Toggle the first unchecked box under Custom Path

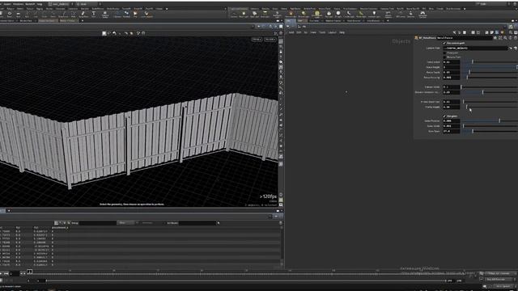(444, 53)
